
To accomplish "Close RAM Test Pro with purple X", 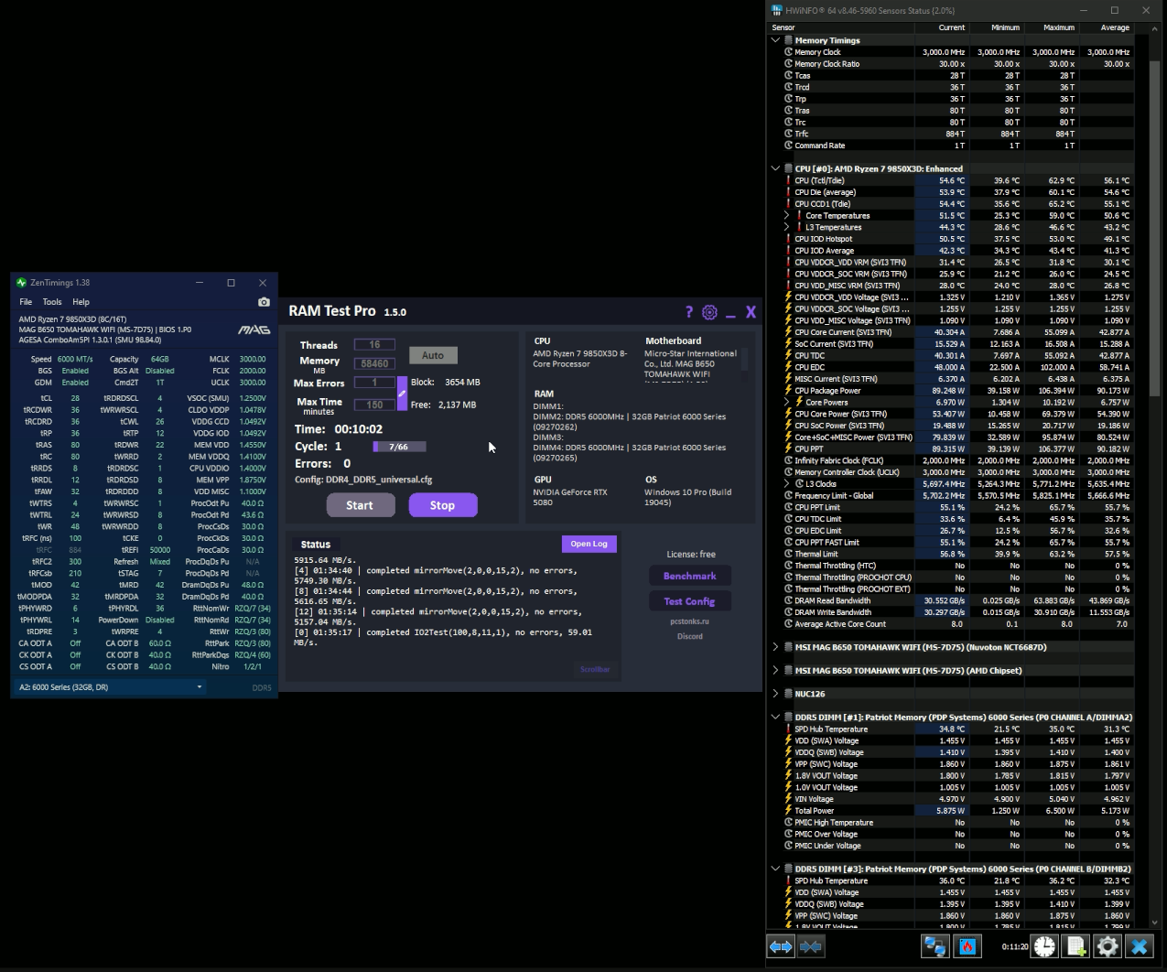I will [x=751, y=312].
